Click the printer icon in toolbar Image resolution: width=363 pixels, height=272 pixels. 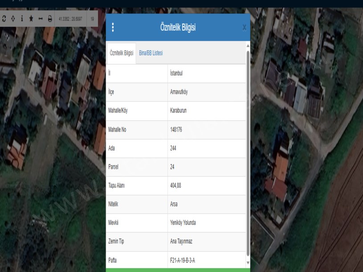pyautogui.click(x=50, y=19)
